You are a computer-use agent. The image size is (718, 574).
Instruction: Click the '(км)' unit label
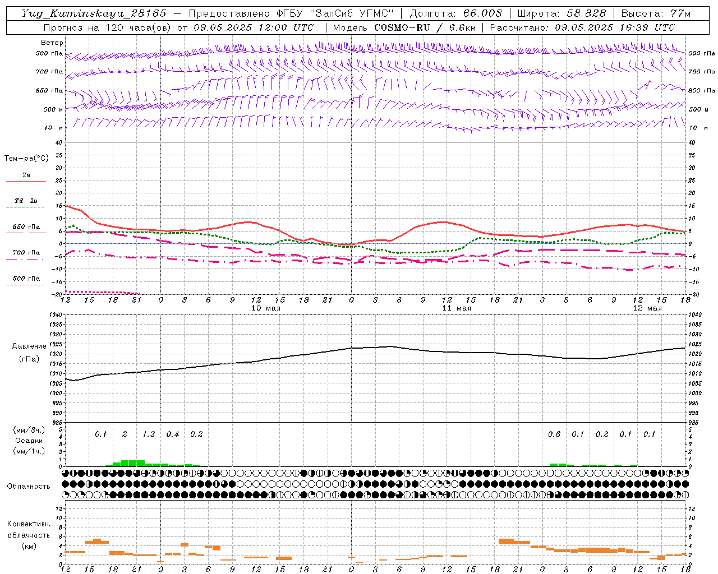(x=29, y=546)
